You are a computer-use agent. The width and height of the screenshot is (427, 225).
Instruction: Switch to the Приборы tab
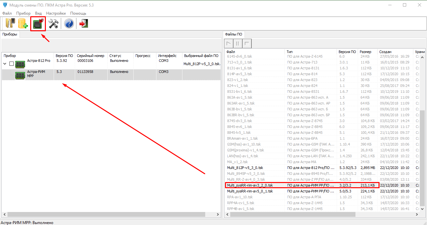tap(9, 34)
